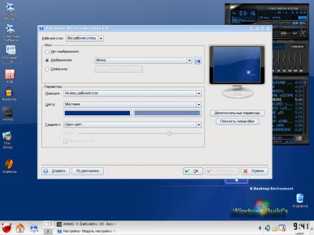314x235 pixels.
Task: Expand the wallpaper position dropdown
Action: click(x=133, y=93)
